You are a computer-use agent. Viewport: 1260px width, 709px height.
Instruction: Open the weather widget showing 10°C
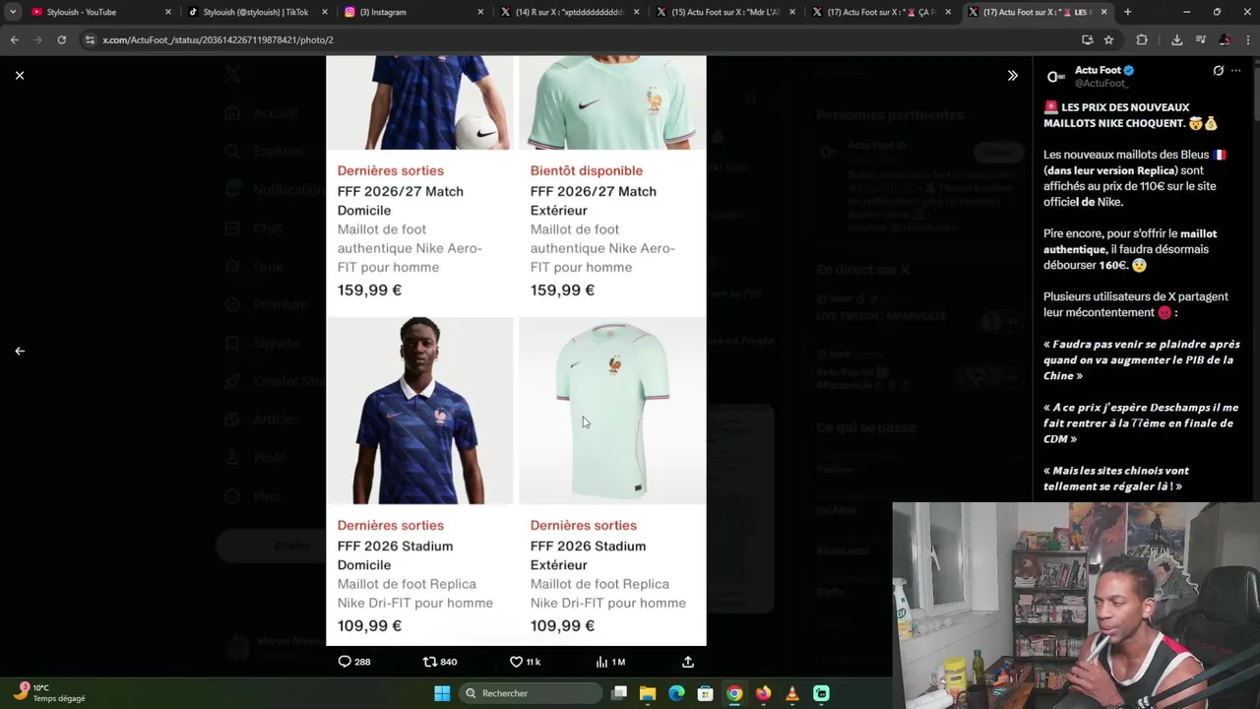coord(51,692)
